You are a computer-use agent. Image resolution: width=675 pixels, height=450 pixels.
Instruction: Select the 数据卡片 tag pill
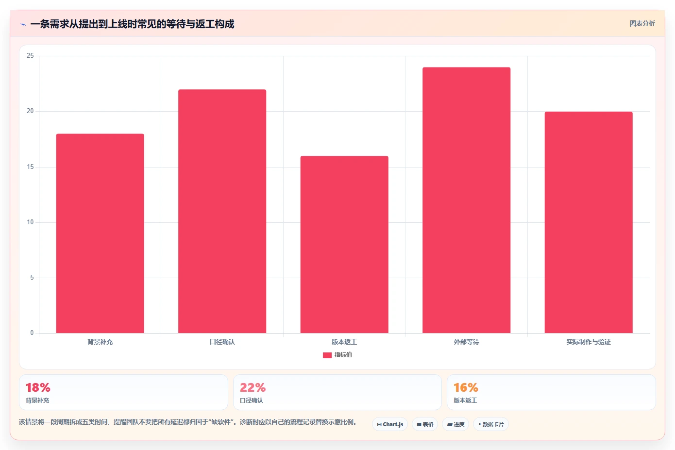click(491, 424)
